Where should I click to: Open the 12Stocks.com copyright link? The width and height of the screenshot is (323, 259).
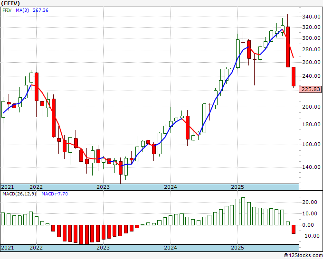[303, 256]
